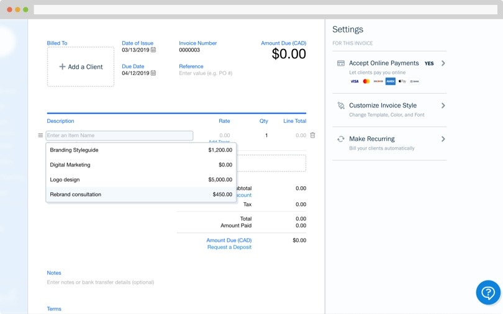Click the credit card icon beside Accept Online Payments

click(341, 63)
